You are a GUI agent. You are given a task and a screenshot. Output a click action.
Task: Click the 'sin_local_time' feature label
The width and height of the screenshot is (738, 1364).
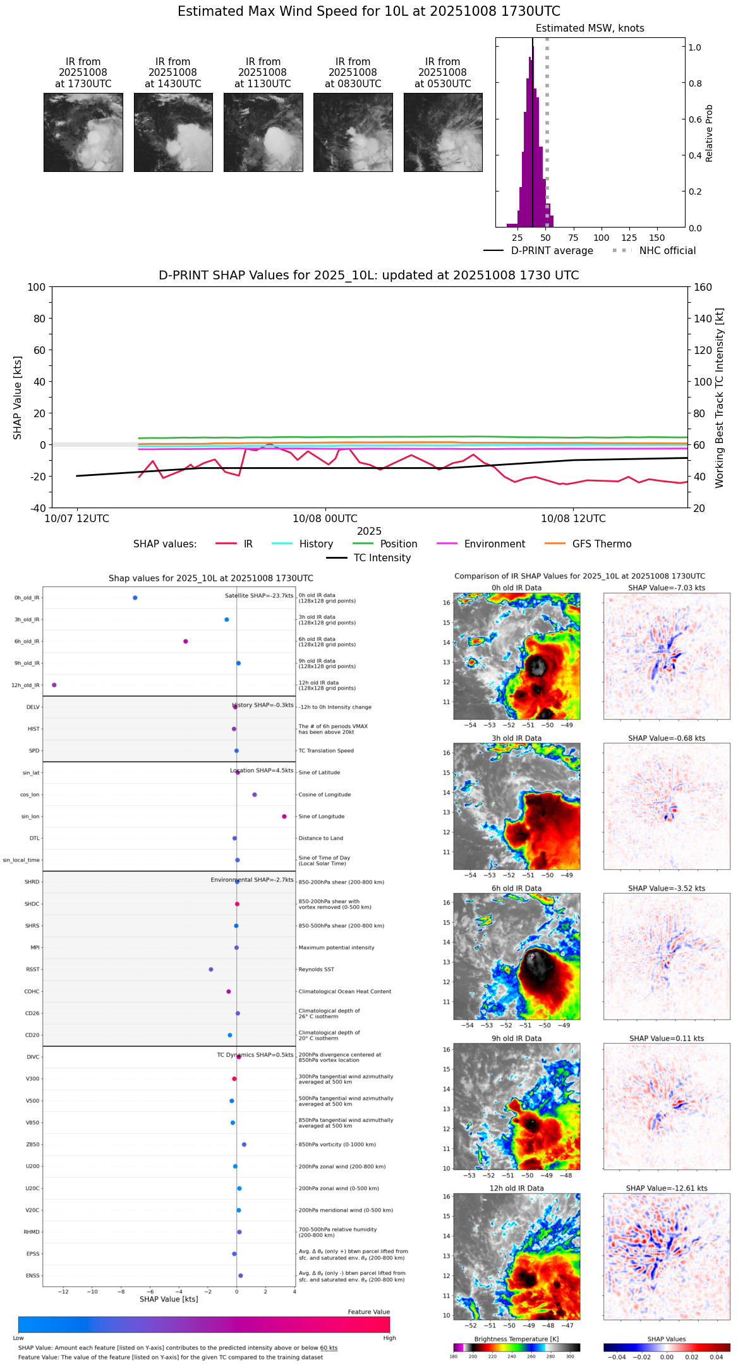21,860
